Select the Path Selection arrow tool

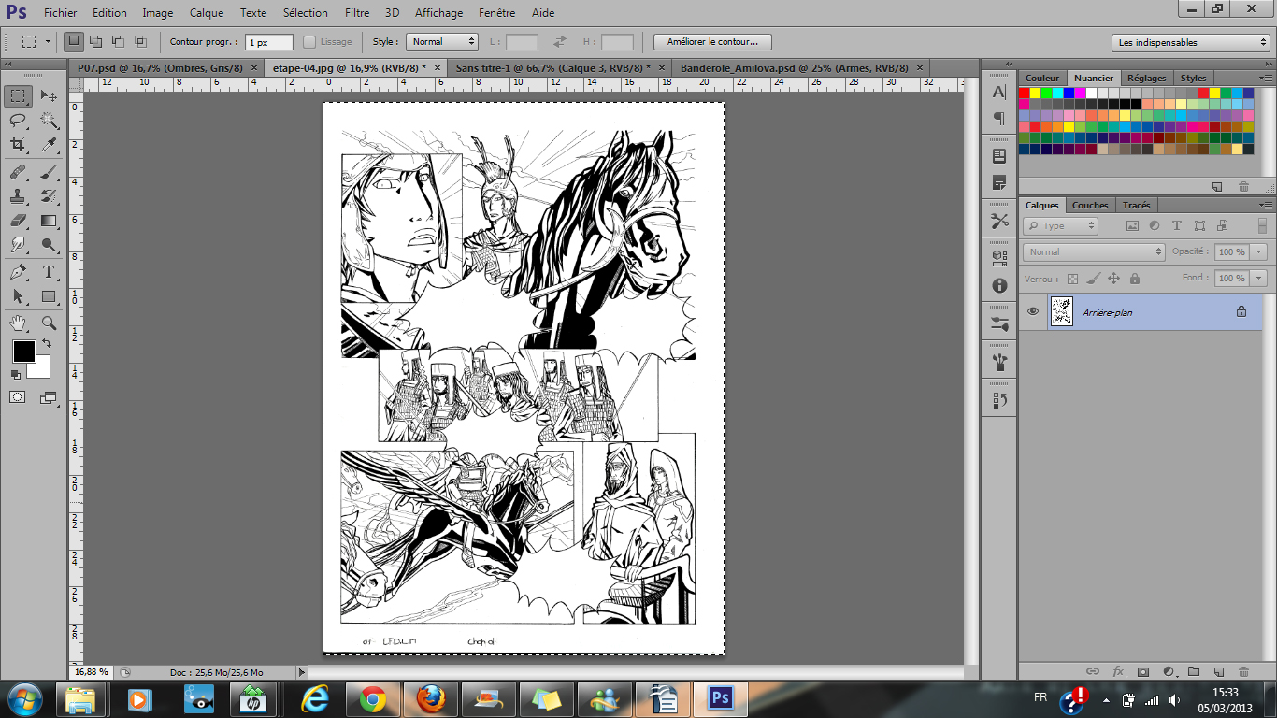pos(18,296)
